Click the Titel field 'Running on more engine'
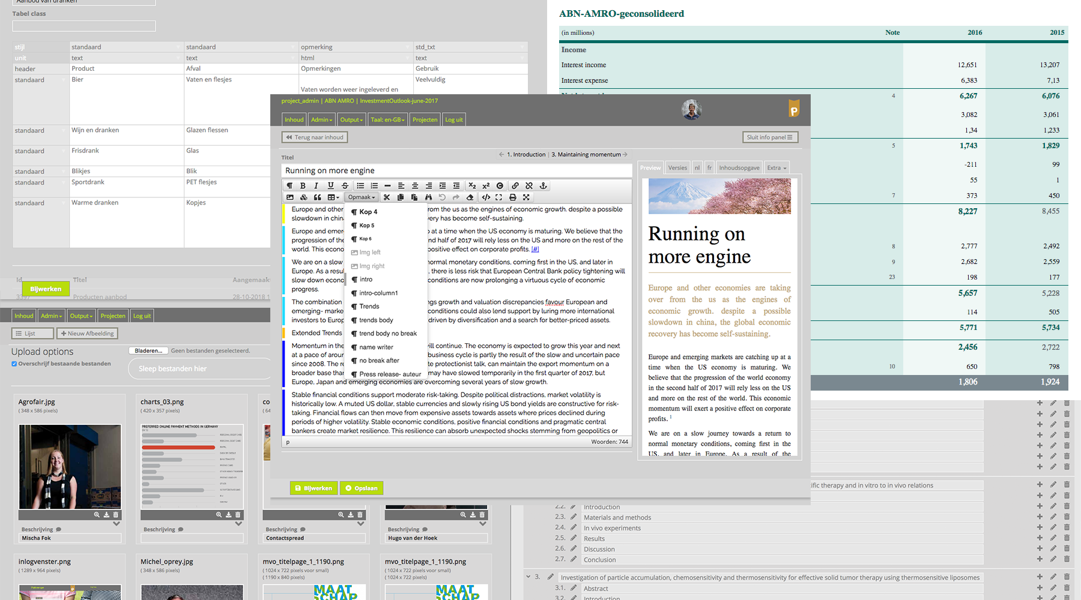Screen dimensions: 1081x600 pos(456,171)
